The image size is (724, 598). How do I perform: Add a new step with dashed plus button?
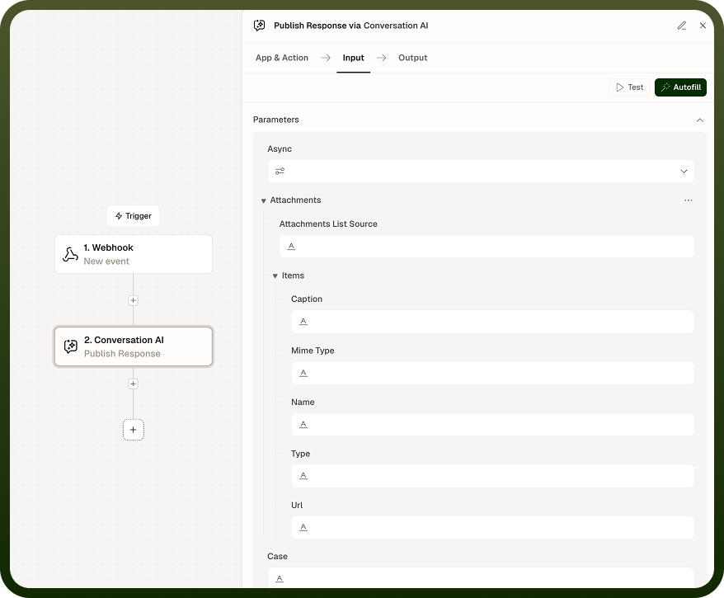coord(133,430)
